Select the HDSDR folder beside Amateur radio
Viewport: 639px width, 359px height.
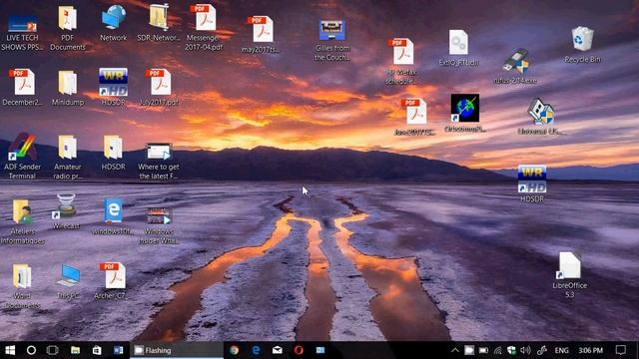click(113, 153)
